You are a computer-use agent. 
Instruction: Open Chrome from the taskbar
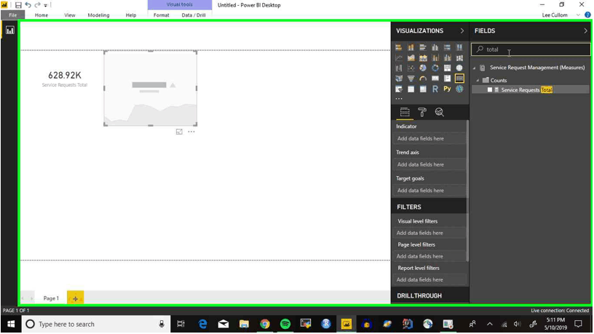(x=265, y=324)
